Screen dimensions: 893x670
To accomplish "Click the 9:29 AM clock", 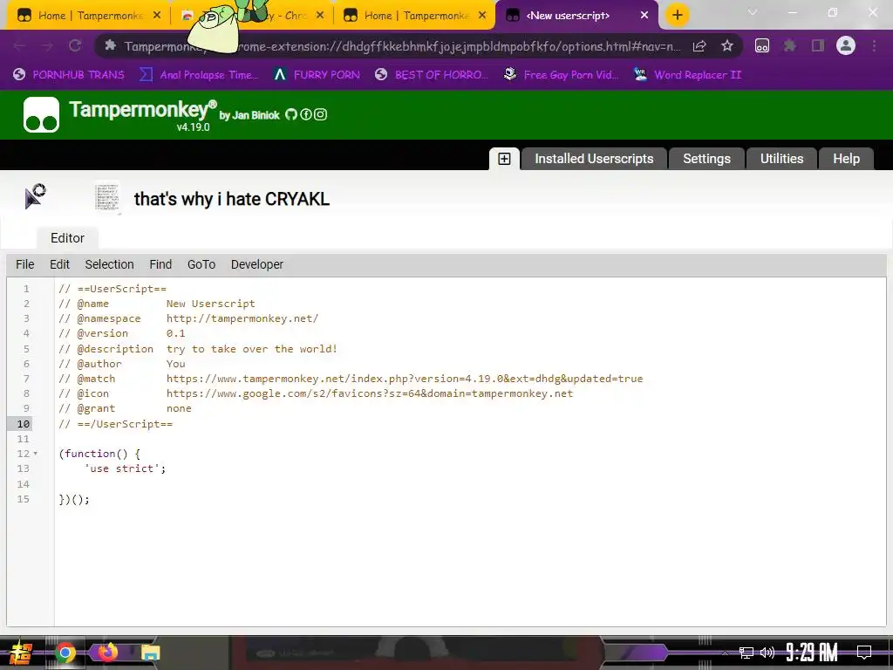I will click(x=812, y=652).
